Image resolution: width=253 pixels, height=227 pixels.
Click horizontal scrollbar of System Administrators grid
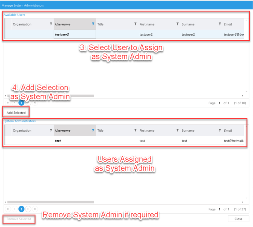(x=50, y=202)
